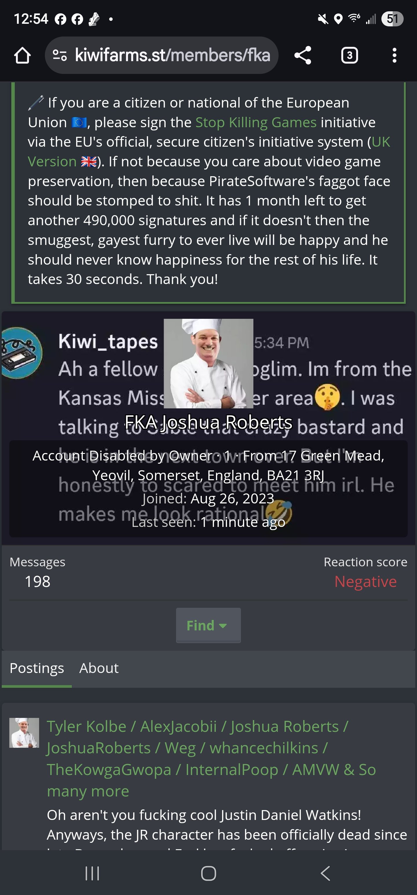Screen dimensions: 417x895
Task: Open the browser three-dot menu
Action: click(x=394, y=55)
